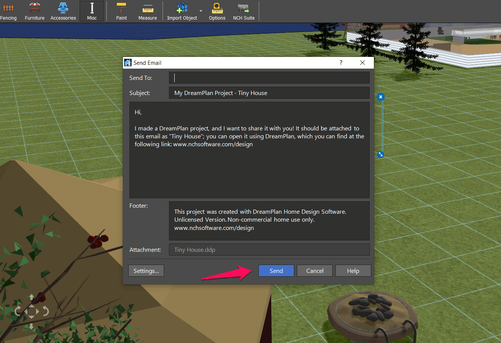Viewport: 501px width, 343px height.
Task: Click the blue resize handle beside the dialog
Action: tap(381, 155)
